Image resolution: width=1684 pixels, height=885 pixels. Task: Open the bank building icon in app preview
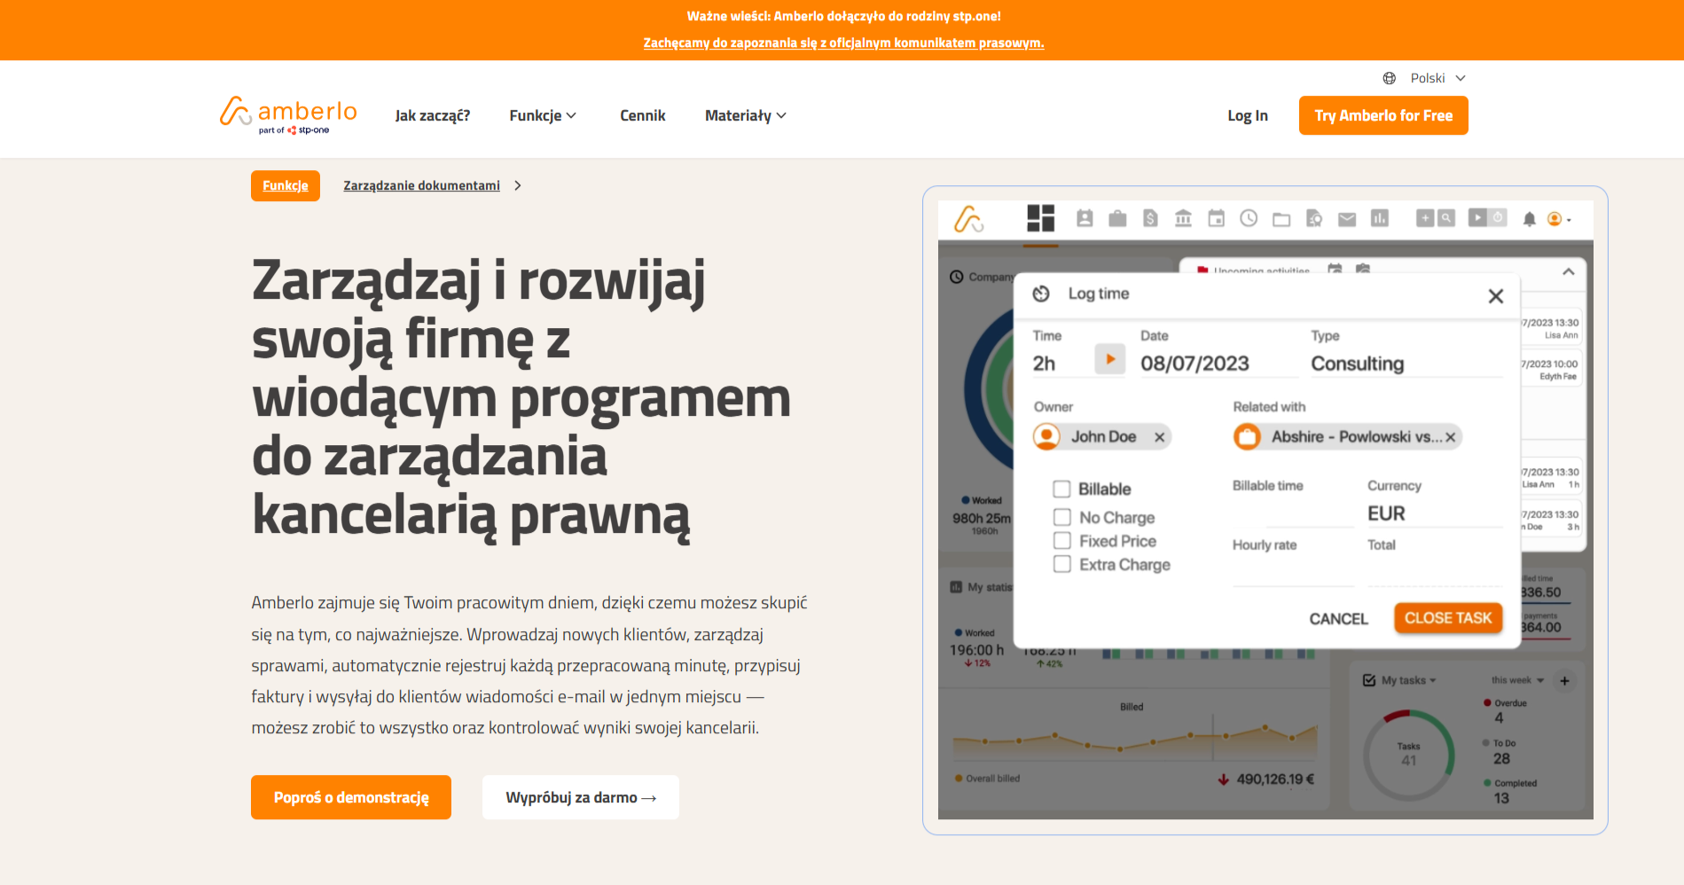tap(1183, 218)
